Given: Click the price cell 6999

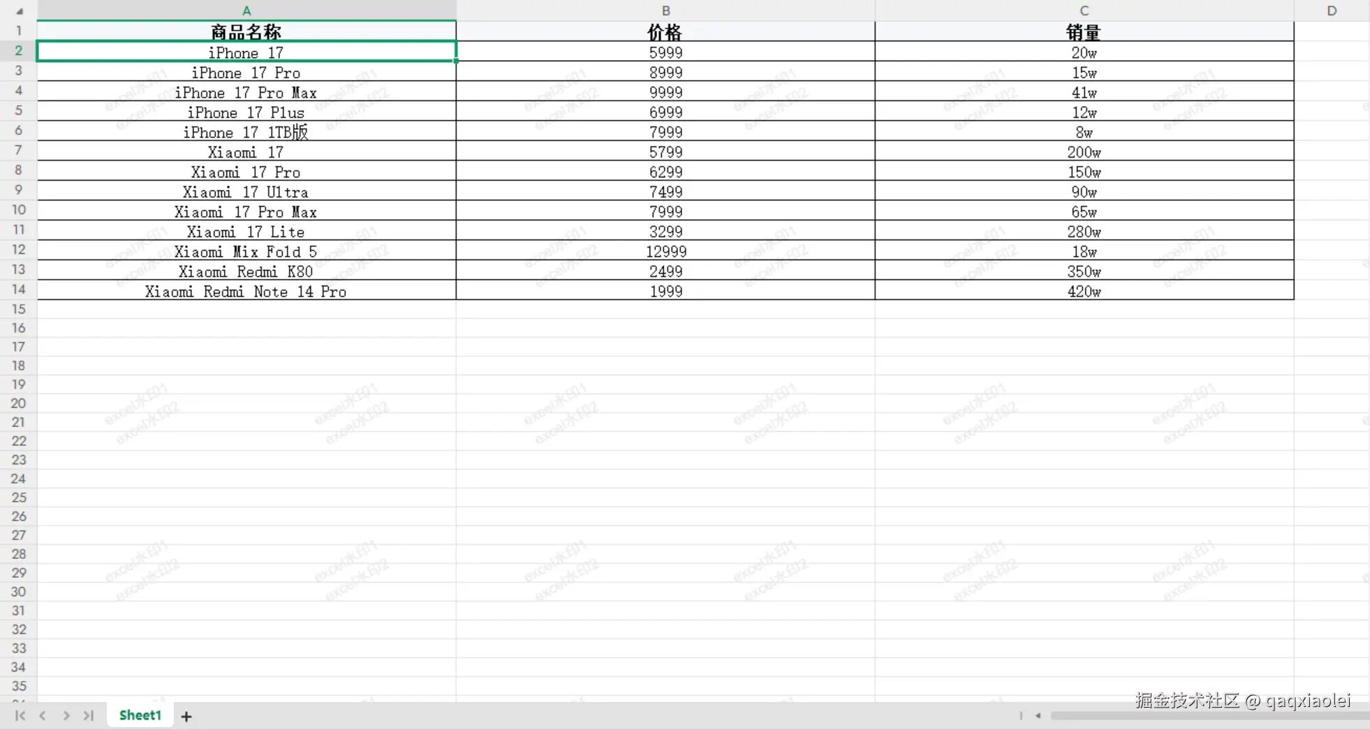Looking at the screenshot, I should tap(665, 112).
